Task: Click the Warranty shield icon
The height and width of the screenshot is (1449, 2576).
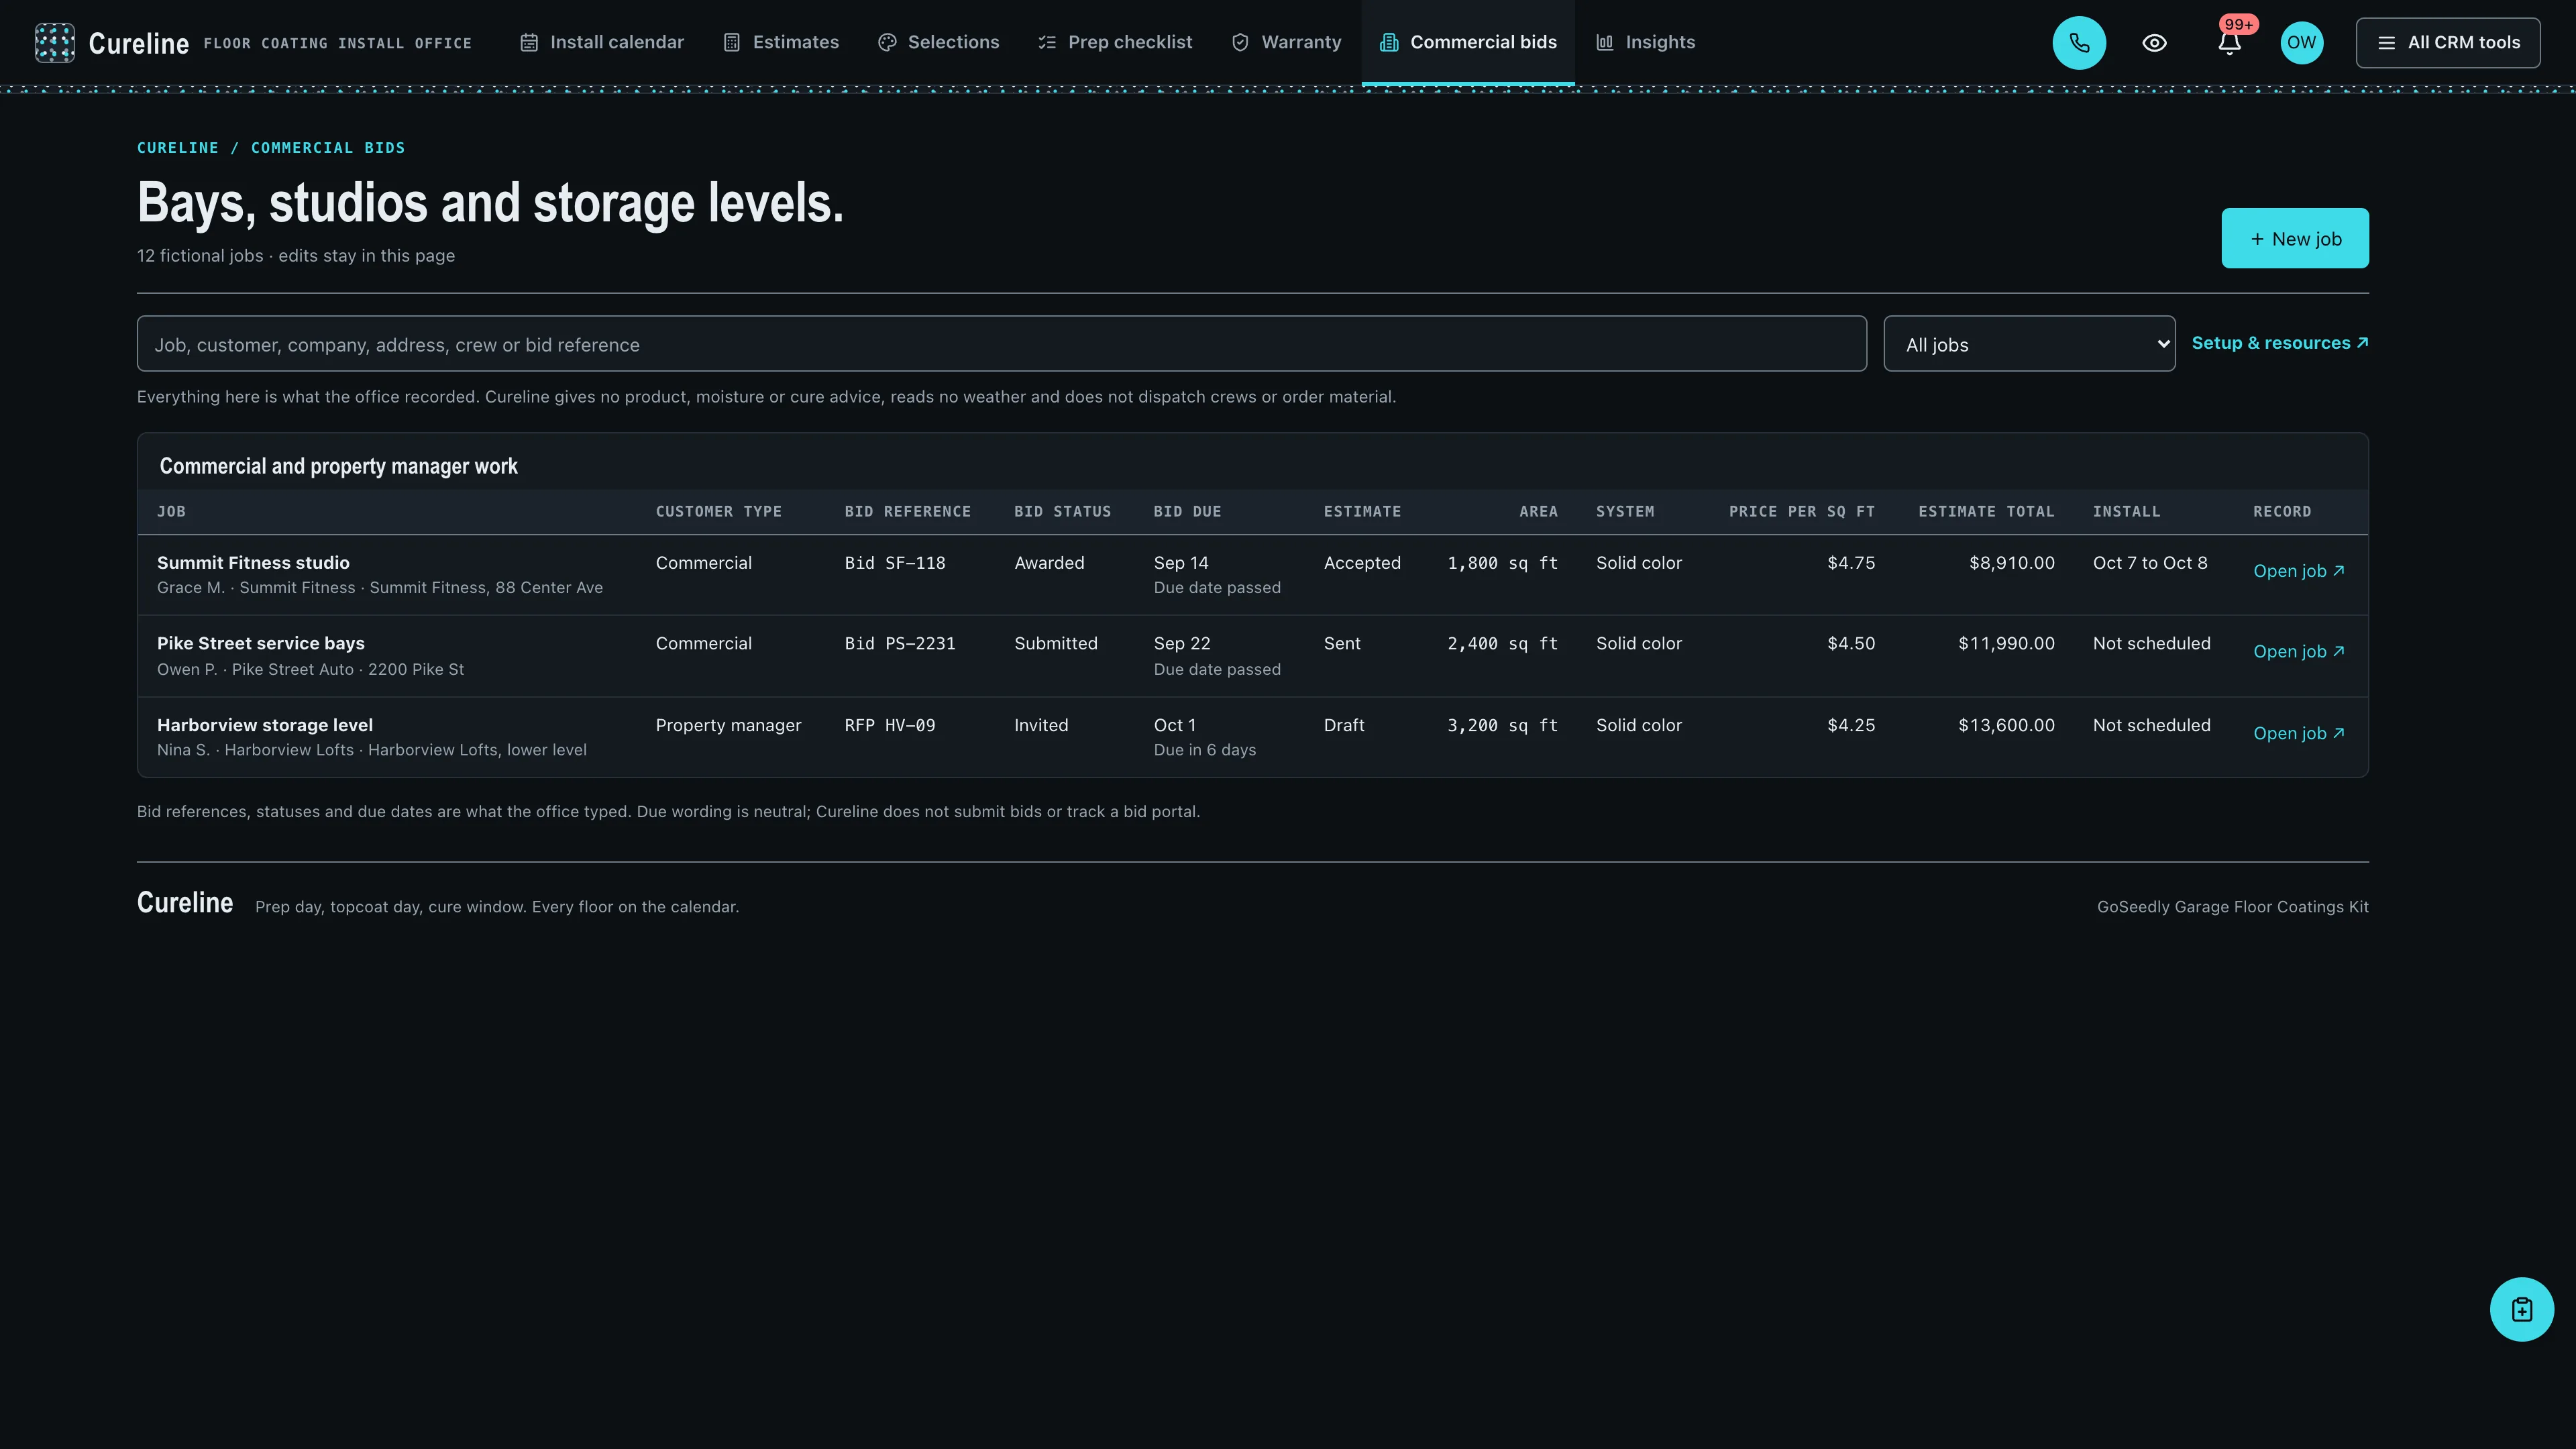Action: point(1240,43)
